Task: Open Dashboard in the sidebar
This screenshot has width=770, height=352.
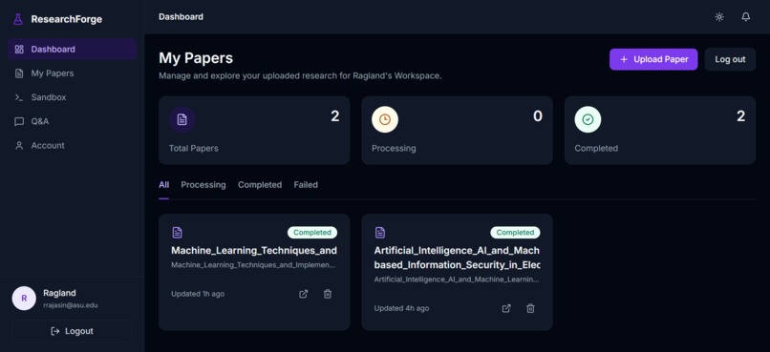Action: pos(72,49)
